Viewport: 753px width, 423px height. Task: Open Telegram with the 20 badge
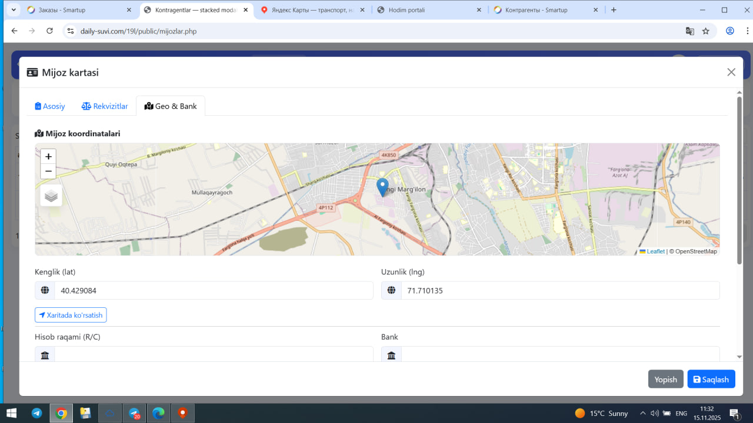click(135, 414)
